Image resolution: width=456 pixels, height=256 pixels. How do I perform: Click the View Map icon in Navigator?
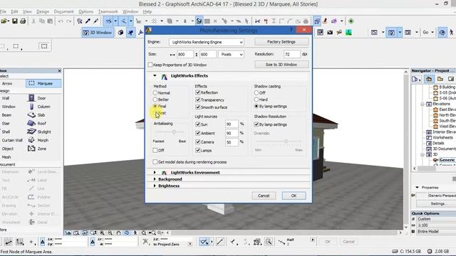pos(440,79)
